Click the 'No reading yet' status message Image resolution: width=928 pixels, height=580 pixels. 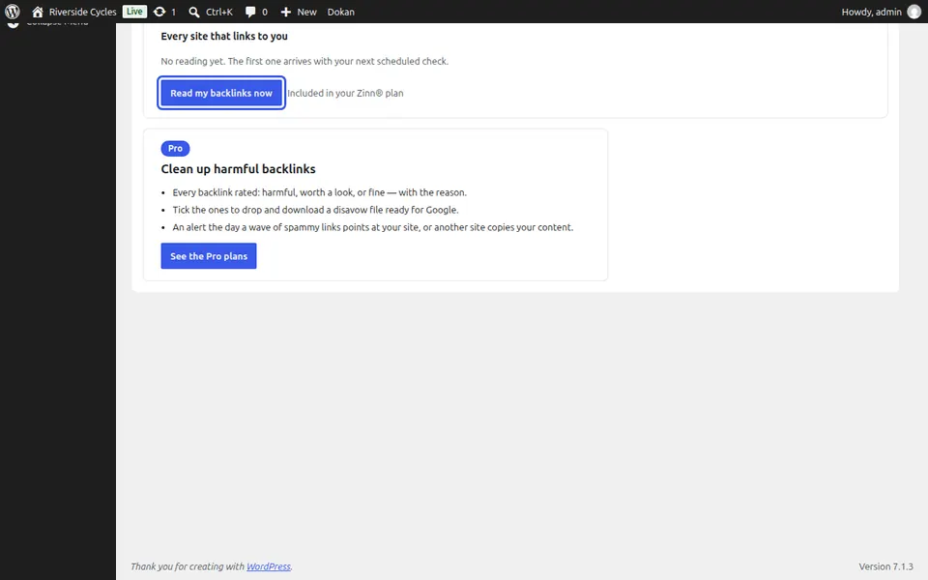[x=304, y=61]
